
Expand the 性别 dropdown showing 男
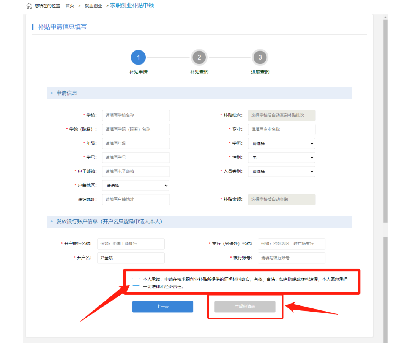(281, 157)
